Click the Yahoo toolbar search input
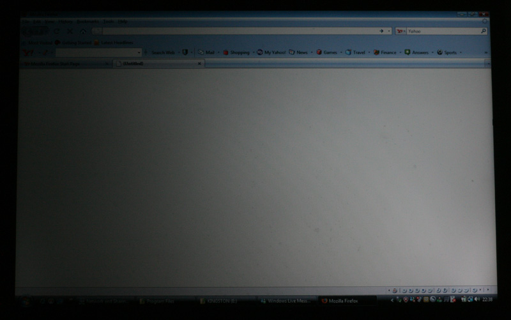511x320 pixels. (96, 52)
